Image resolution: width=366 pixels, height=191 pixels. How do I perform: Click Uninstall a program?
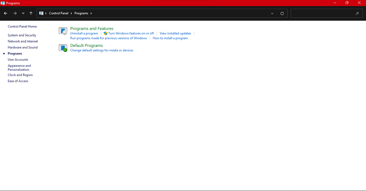84,33
